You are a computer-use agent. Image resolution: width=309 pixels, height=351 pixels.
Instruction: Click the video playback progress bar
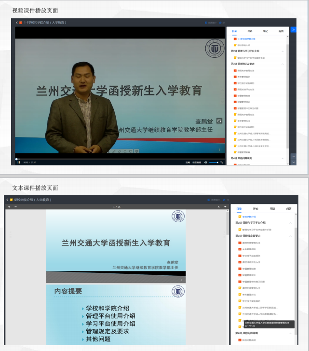pos(120,159)
